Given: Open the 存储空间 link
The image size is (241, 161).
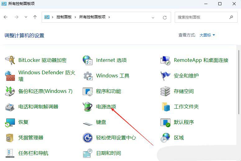Looking at the screenshot, I should [x=184, y=91].
